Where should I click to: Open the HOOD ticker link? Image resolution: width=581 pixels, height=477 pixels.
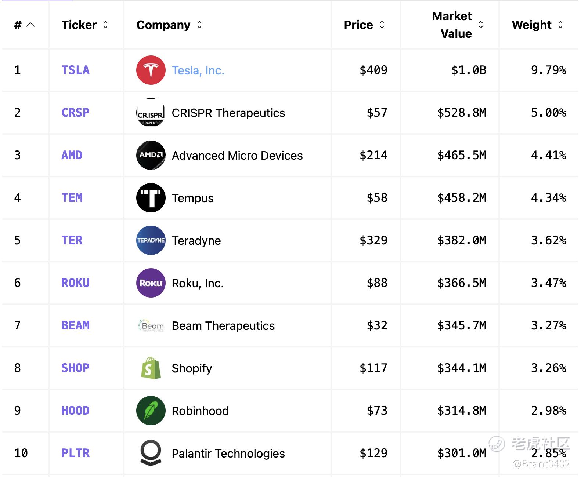pos(75,411)
